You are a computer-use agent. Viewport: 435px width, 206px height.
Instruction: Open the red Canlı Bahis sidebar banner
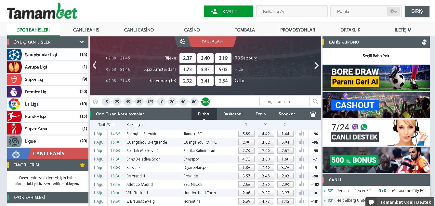click(48, 154)
